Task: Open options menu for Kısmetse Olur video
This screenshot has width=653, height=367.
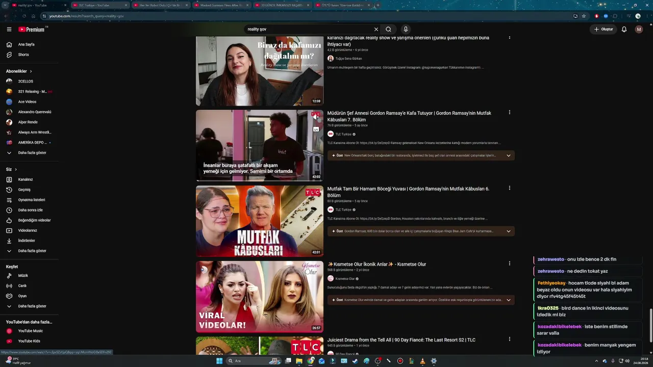Action: (x=509, y=264)
